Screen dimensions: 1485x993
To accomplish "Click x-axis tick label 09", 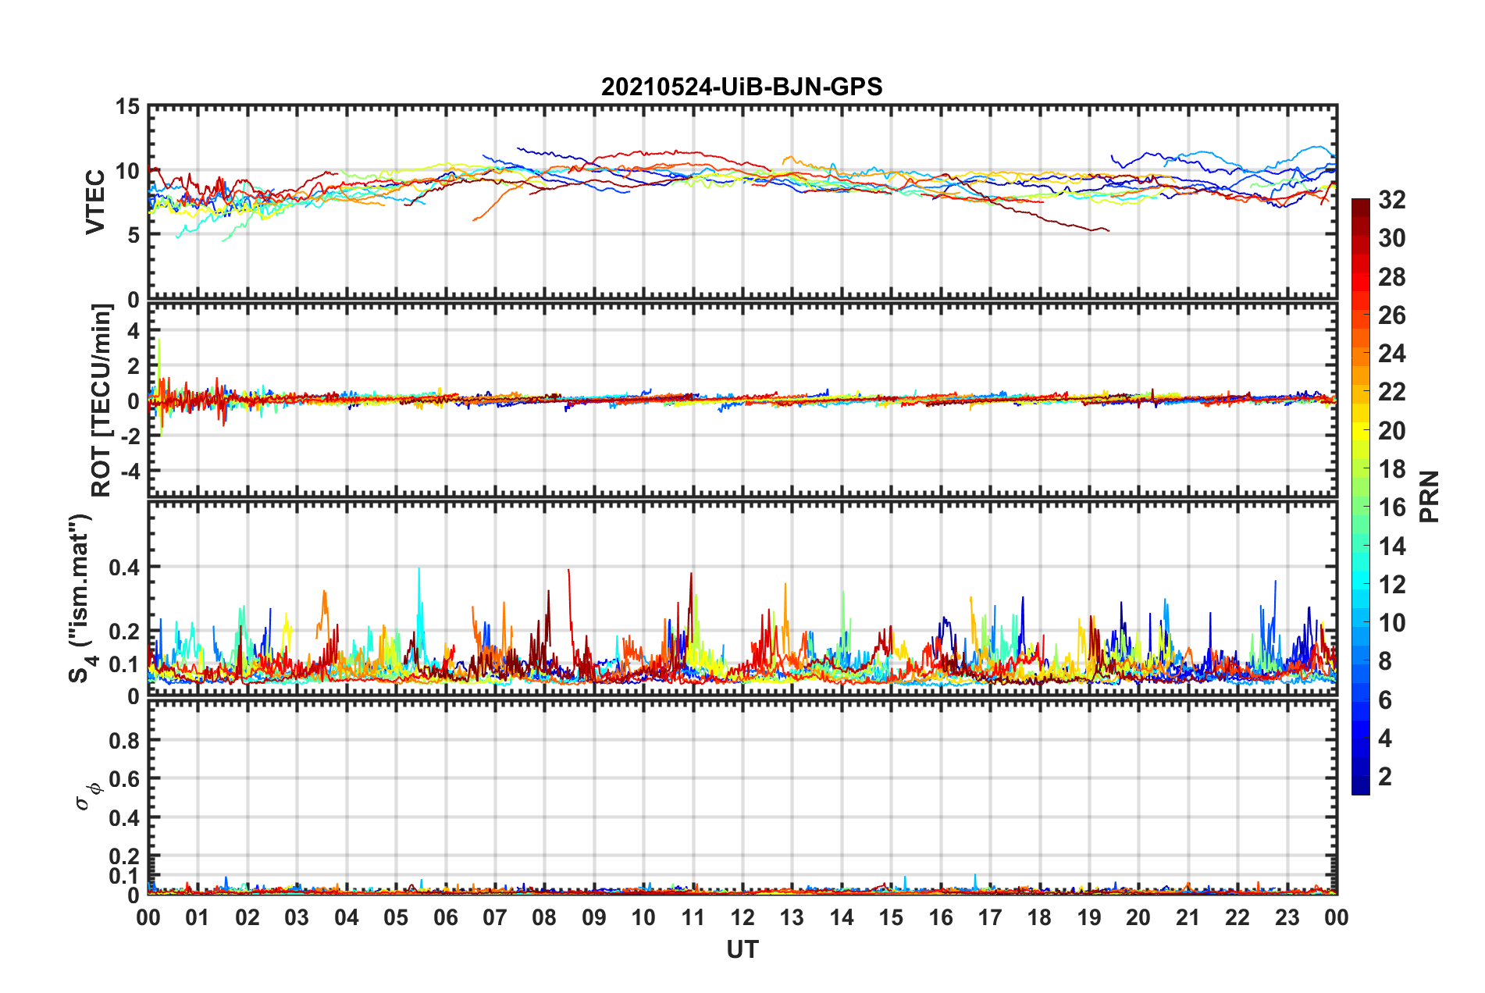I will click(x=594, y=918).
